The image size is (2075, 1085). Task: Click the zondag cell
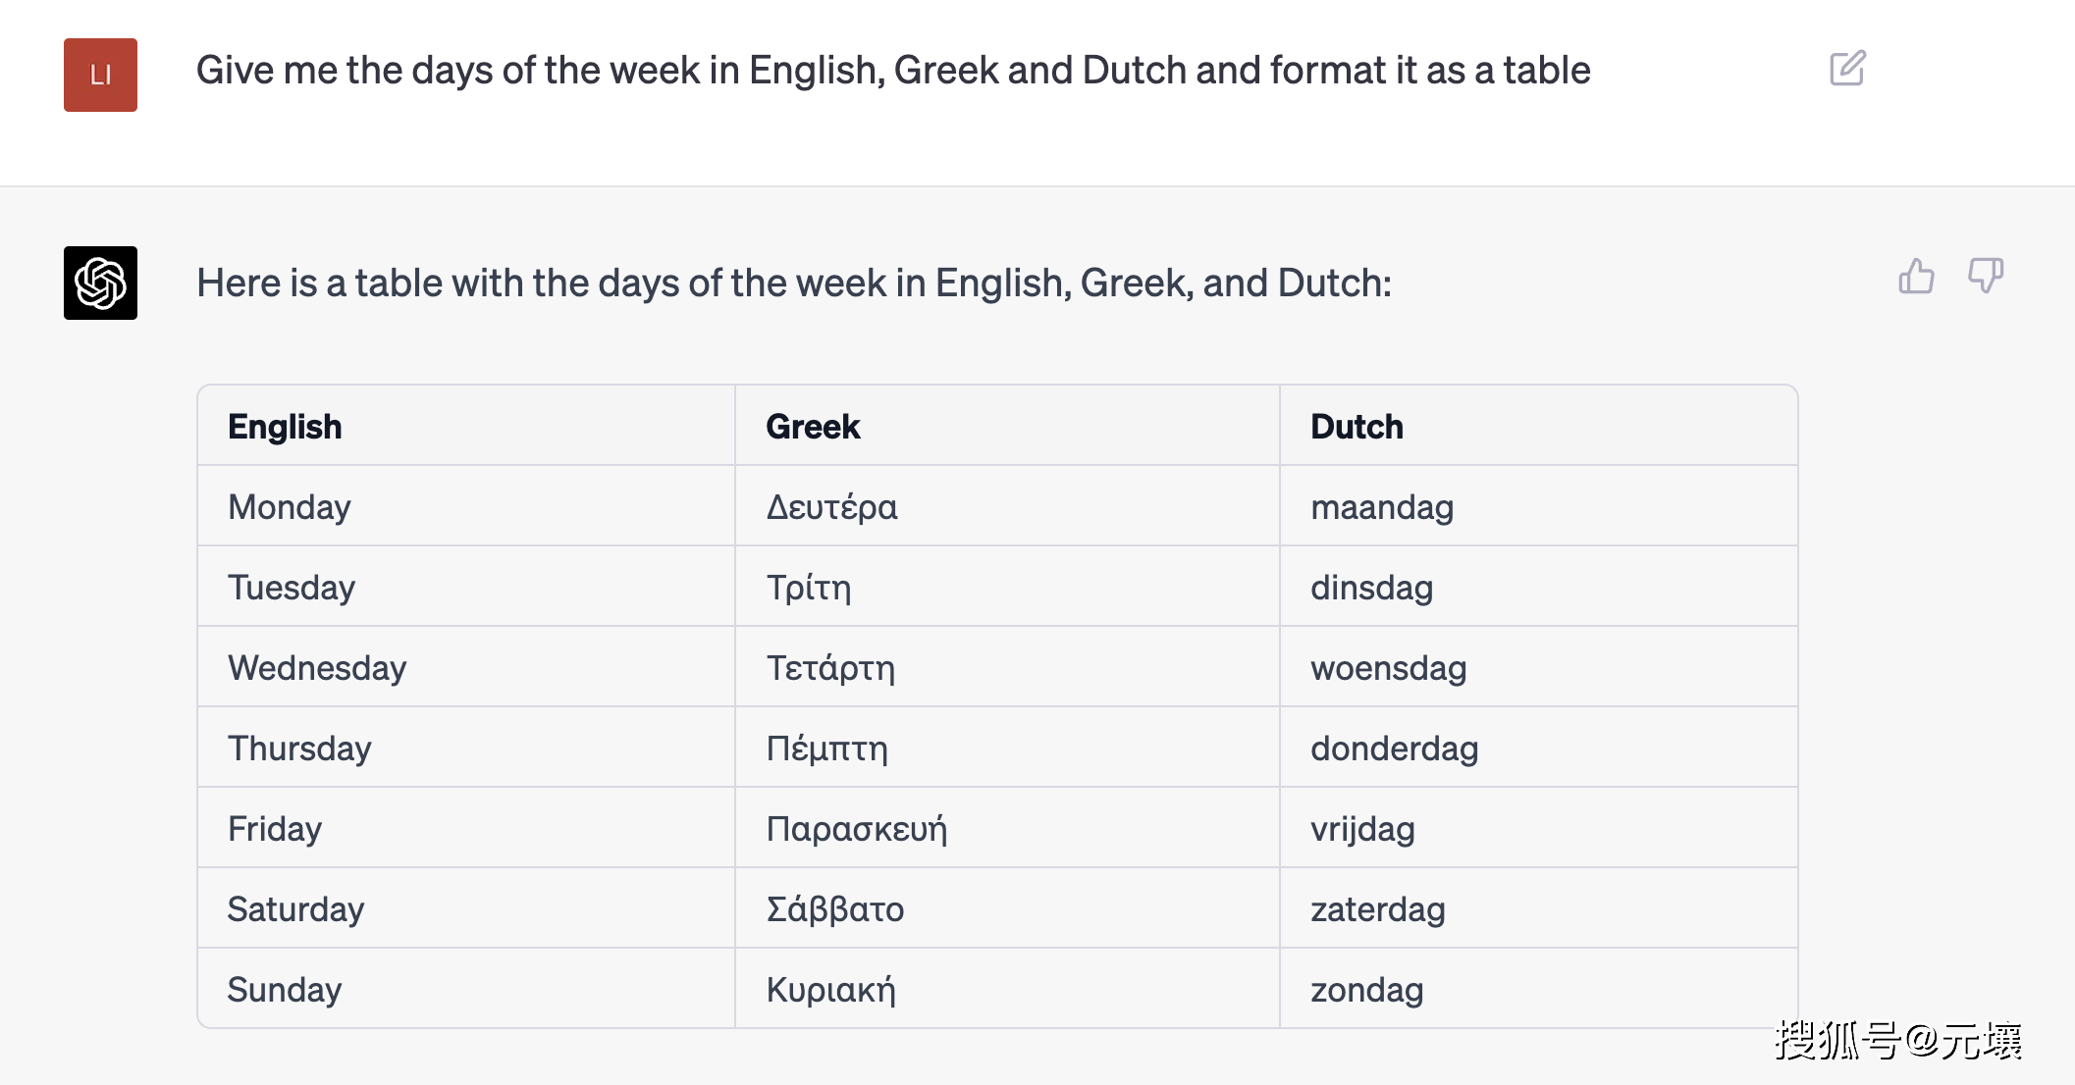pyautogui.click(x=1539, y=989)
